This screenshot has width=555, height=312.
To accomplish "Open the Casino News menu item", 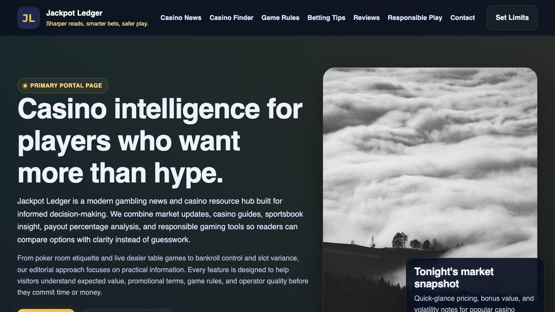I will tap(181, 18).
